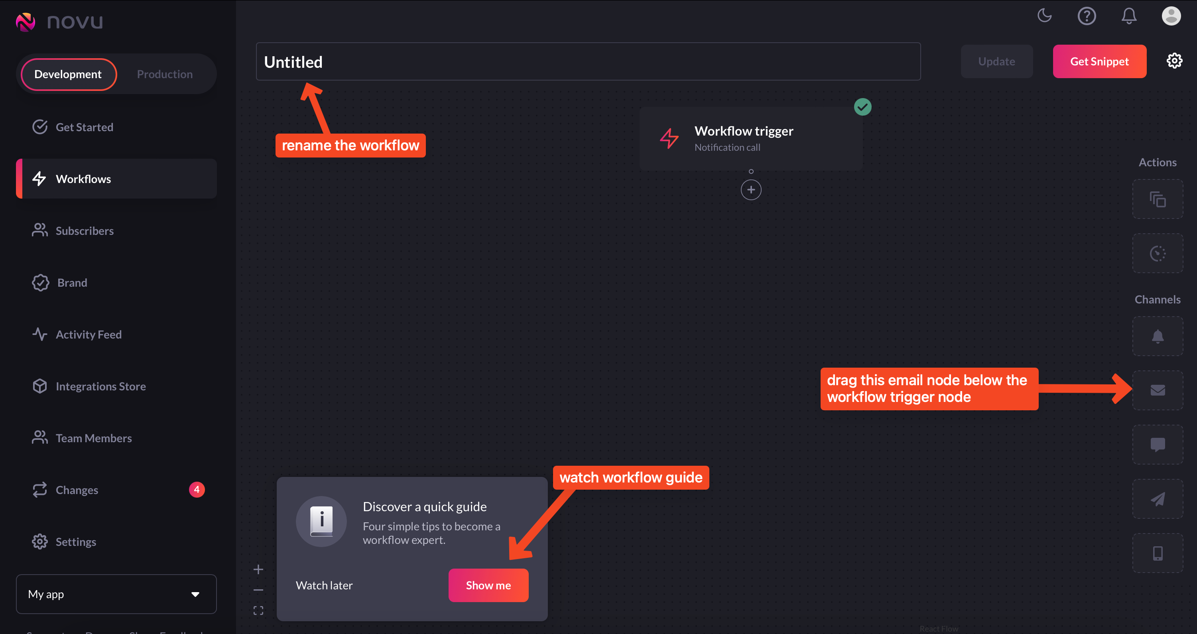Click the Get Snippet button
The image size is (1197, 634).
click(1099, 61)
